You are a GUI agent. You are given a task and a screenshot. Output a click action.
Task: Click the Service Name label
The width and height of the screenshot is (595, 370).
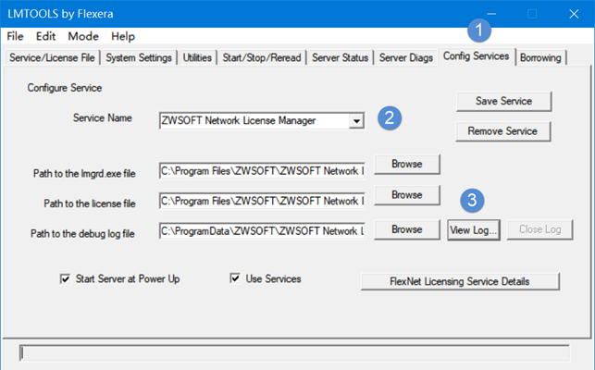click(103, 118)
